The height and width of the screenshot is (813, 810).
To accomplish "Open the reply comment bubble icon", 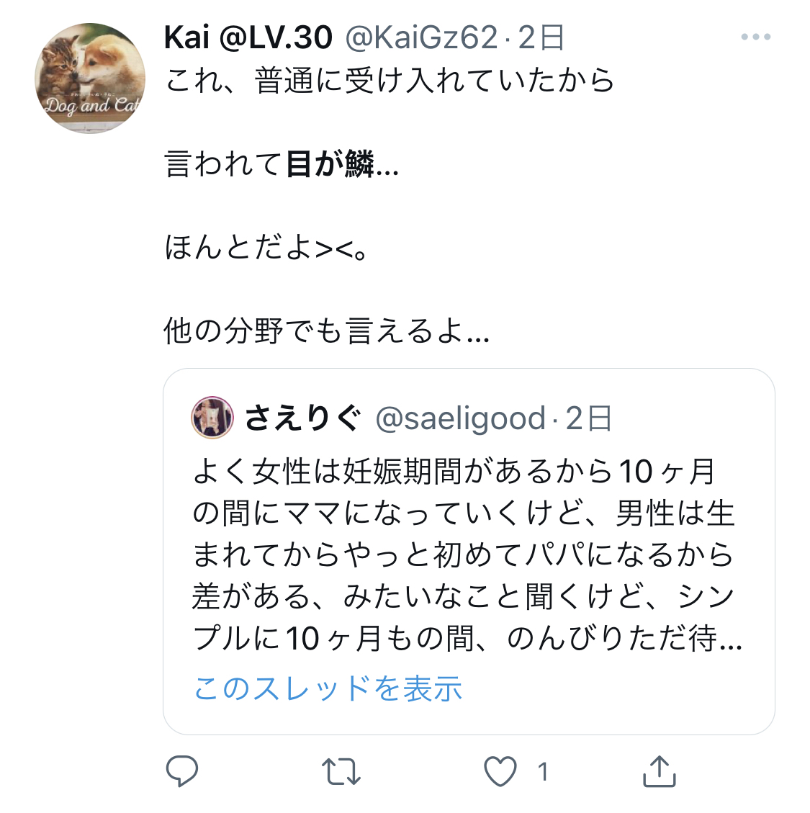I will tap(182, 771).
